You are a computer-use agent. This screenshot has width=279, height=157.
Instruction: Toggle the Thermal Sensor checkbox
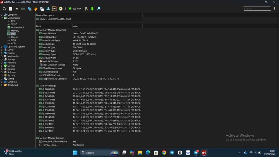(x=40, y=145)
